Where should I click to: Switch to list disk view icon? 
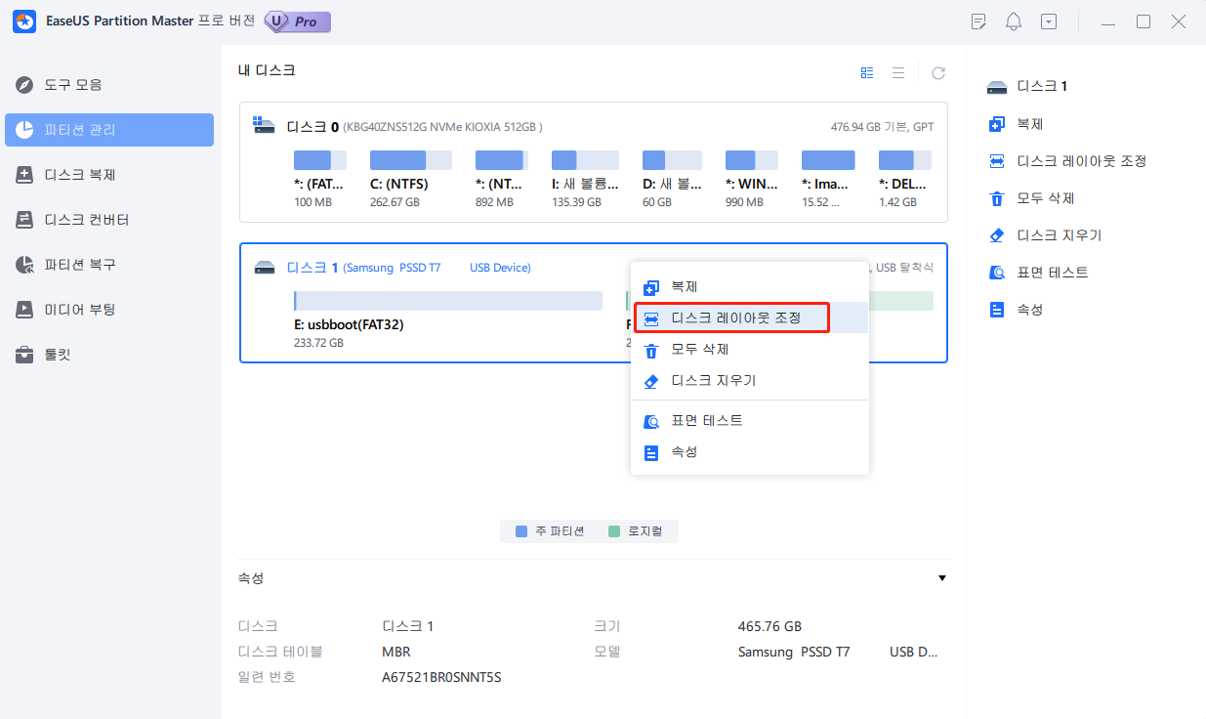[898, 72]
